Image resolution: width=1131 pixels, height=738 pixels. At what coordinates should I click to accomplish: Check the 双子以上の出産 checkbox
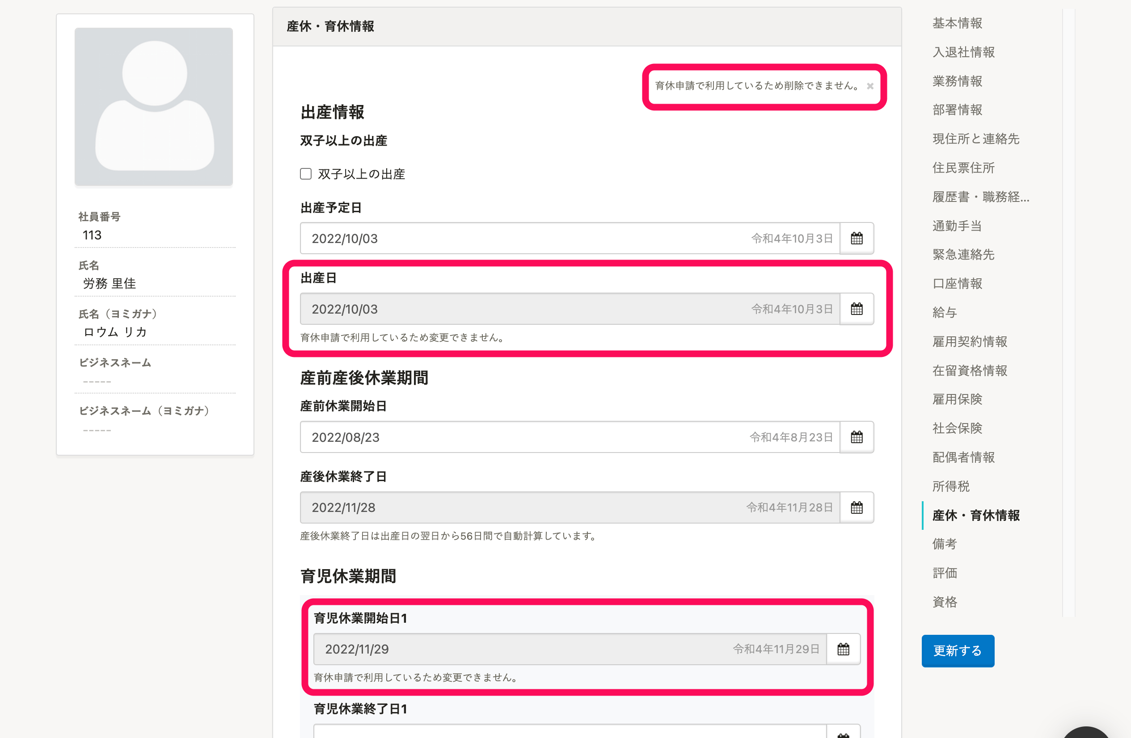pyautogui.click(x=306, y=174)
